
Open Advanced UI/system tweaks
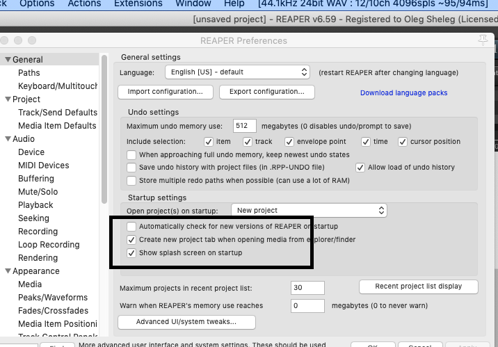point(186,322)
